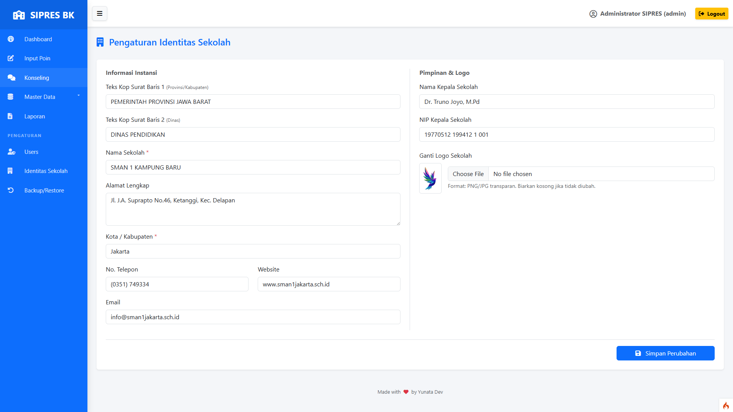Click the flame icon in the bottom corner
The height and width of the screenshot is (412, 733).
[725, 406]
